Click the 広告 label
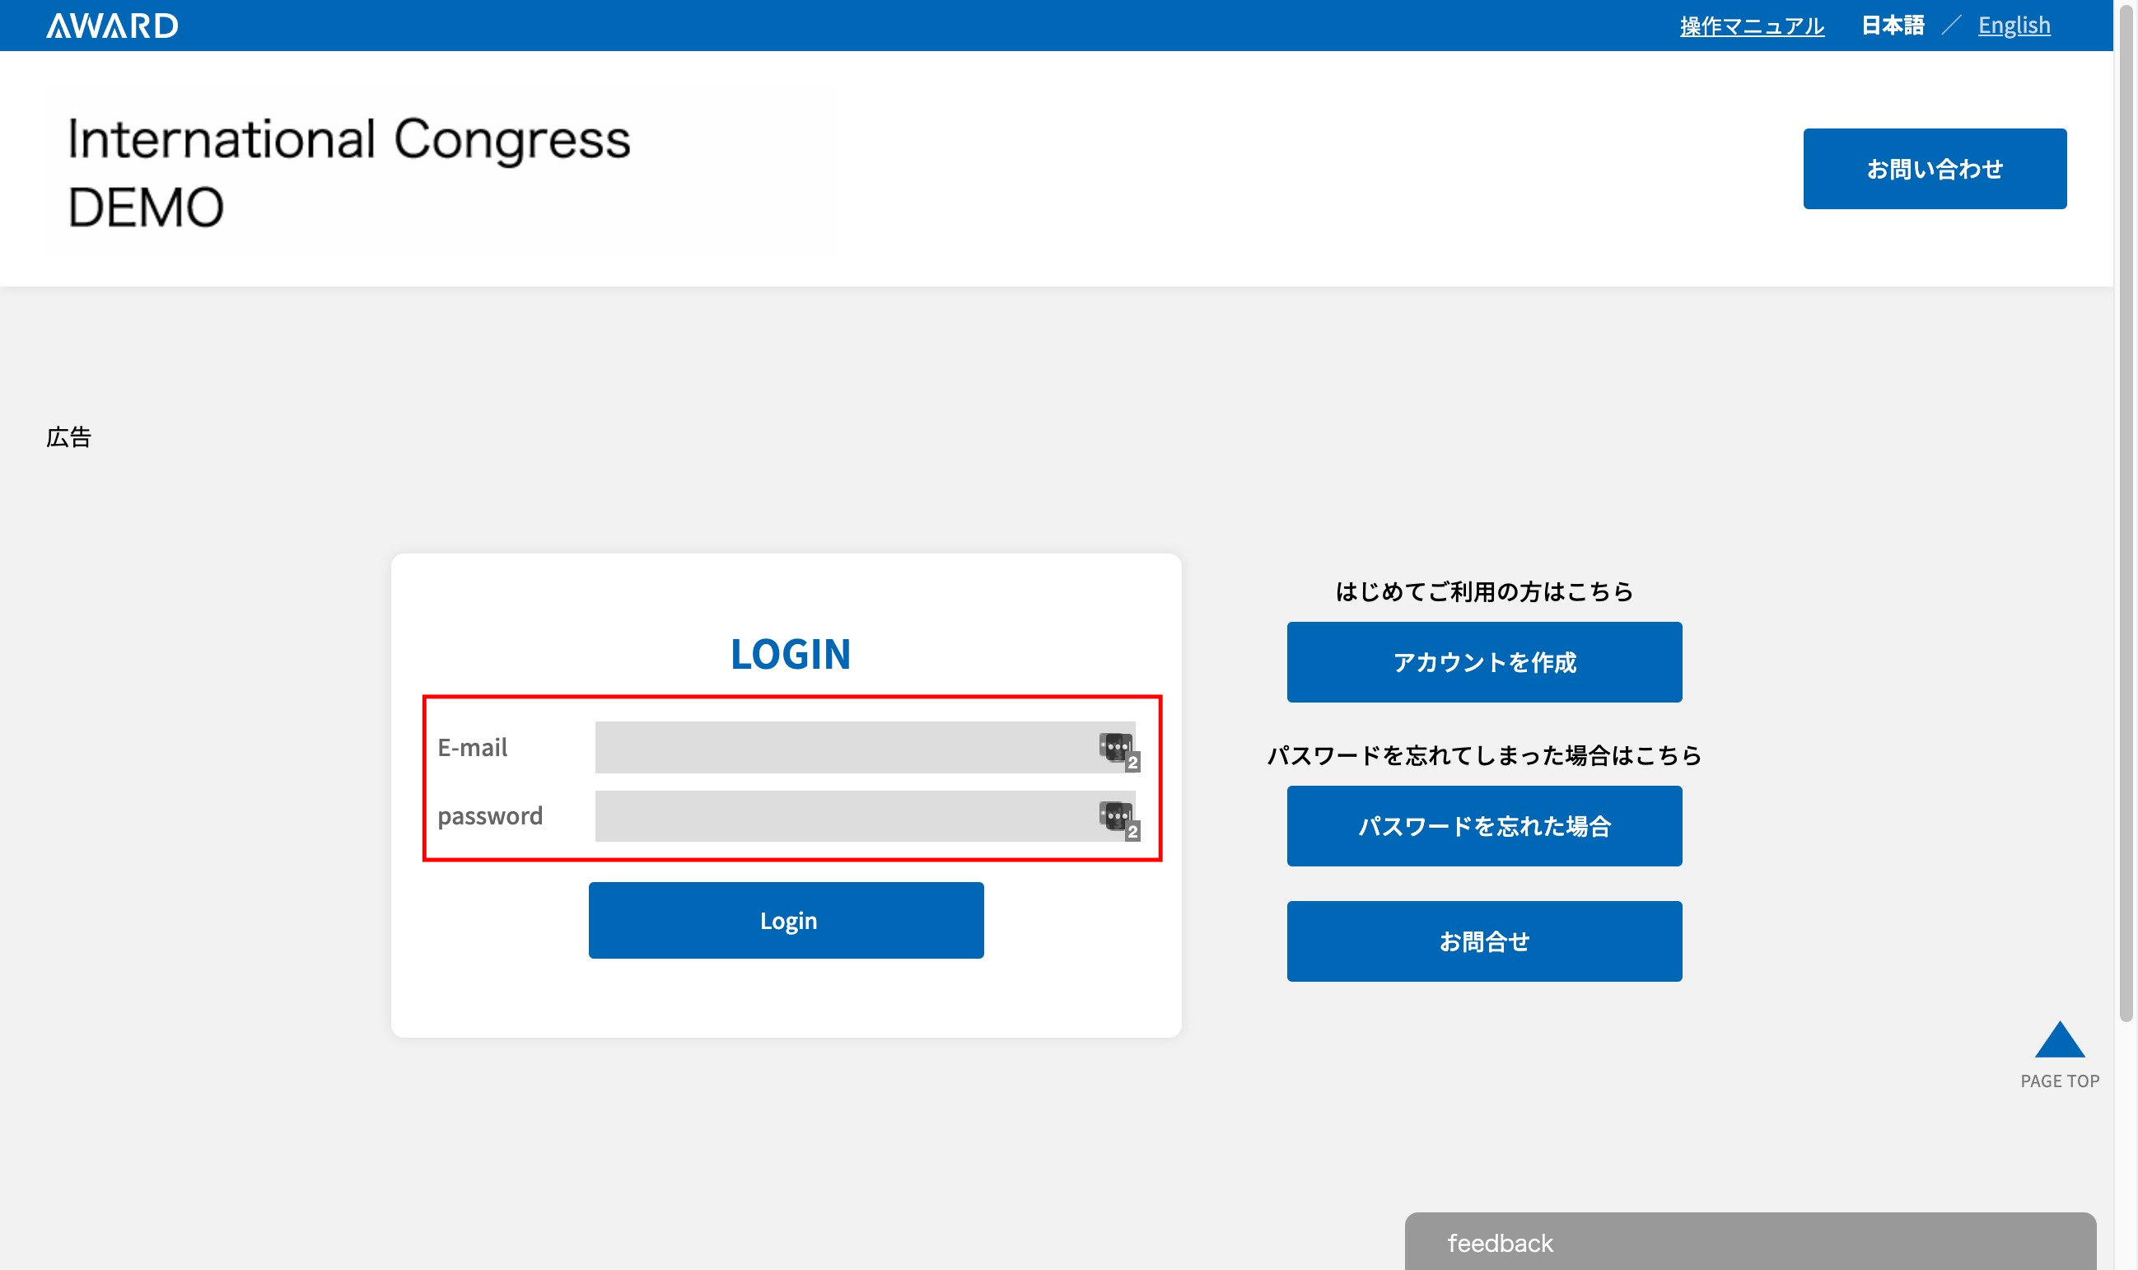2138x1270 pixels. 68,437
